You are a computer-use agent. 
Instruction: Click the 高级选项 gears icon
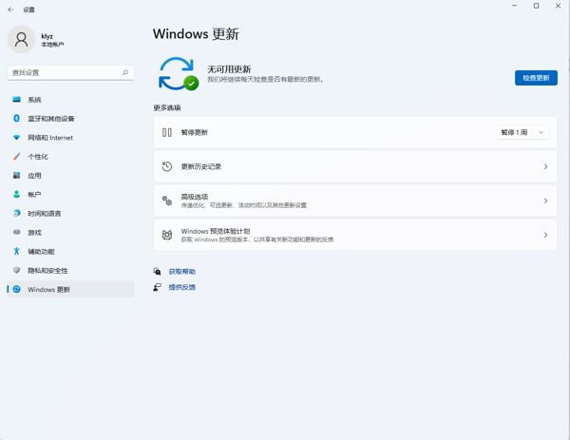coord(167,201)
